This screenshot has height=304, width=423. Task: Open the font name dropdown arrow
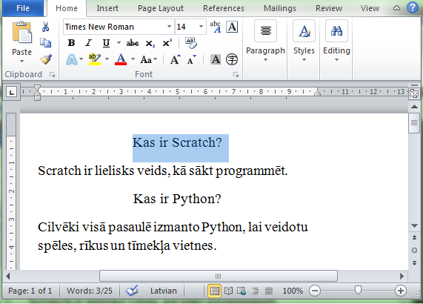click(x=169, y=27)
